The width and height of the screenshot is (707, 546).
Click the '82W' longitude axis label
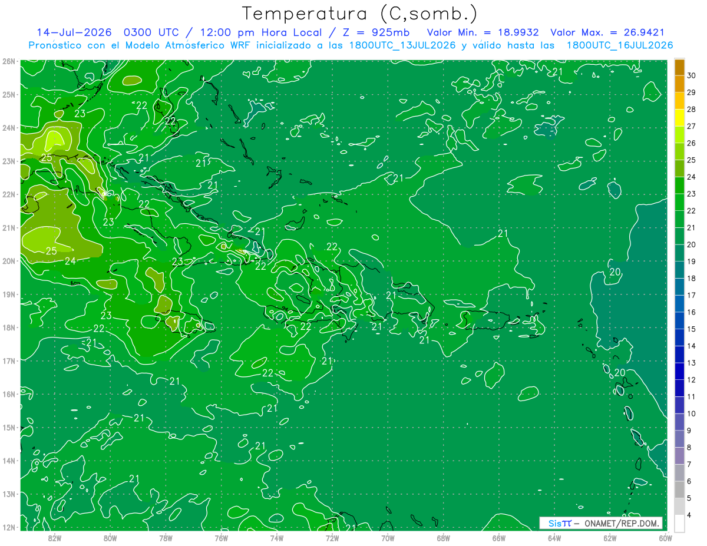(x=54, y=538)
